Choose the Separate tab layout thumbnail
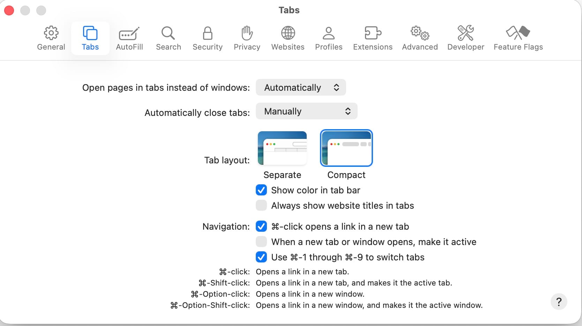 point(282,148)
